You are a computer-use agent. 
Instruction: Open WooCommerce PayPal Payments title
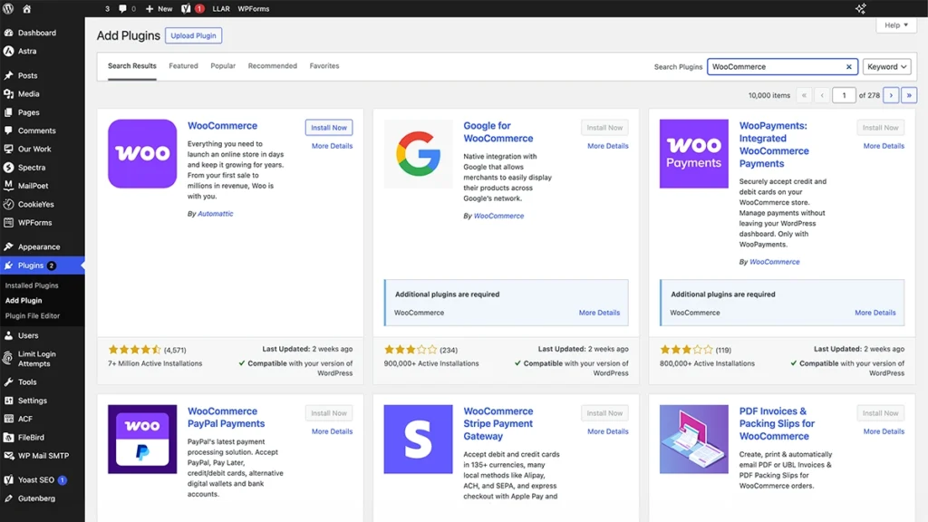pos(226,417)
